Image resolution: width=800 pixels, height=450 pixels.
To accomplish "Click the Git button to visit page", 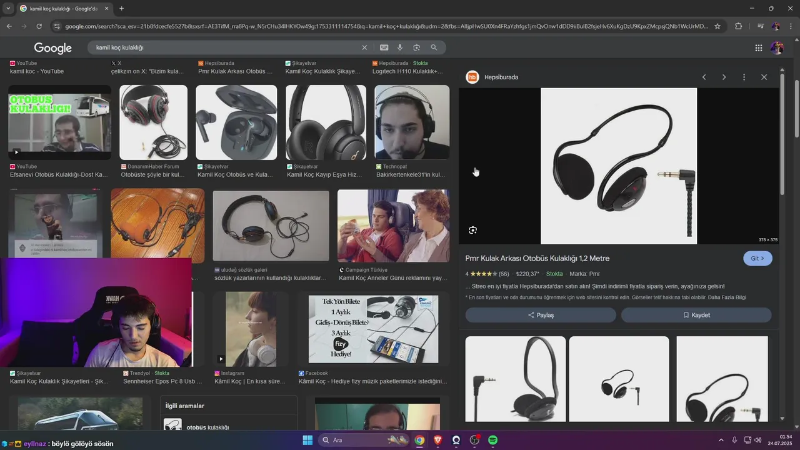I will 757,258.
